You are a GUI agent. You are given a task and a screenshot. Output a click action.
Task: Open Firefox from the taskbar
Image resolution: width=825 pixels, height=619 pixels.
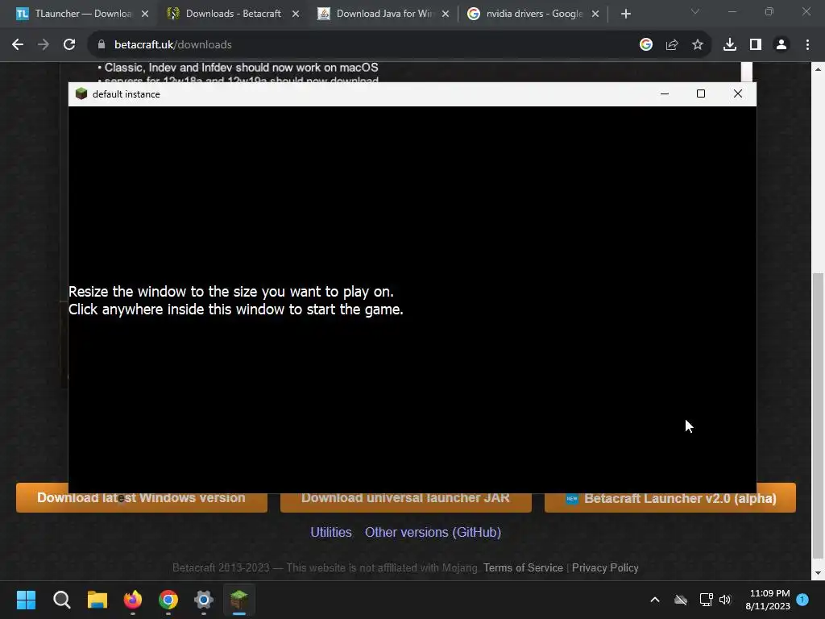coord(133,600)
